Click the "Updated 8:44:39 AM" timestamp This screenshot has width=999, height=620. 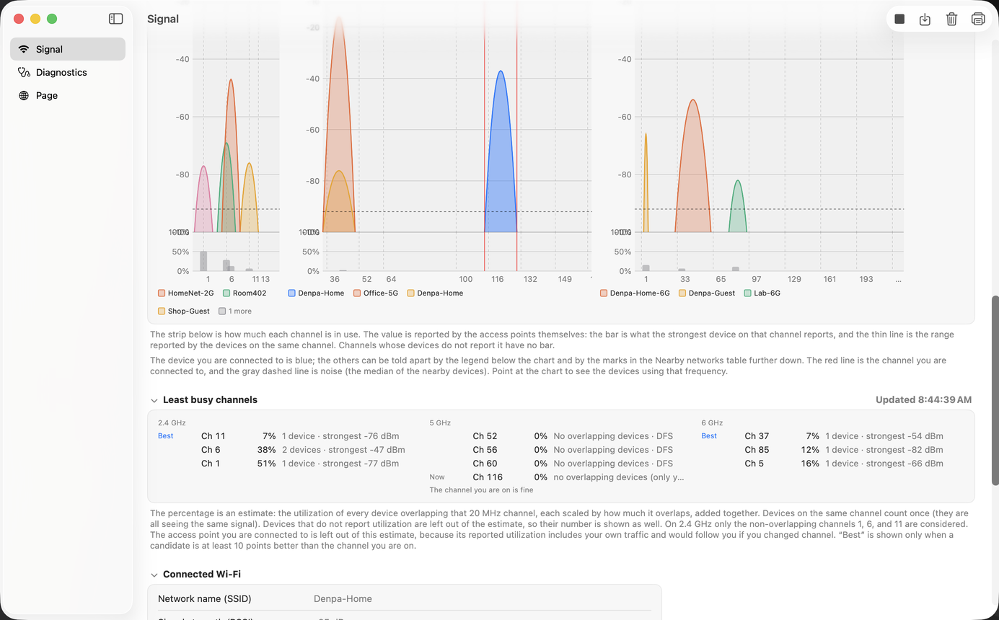point(923,400)
